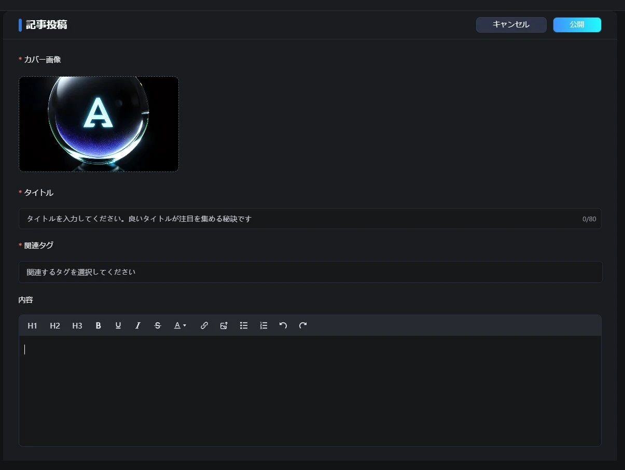
Task: Redo the last edit
Action: [303, 325]
